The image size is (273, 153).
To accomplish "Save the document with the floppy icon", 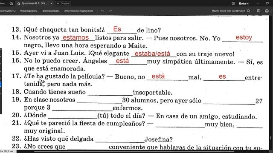I will click(258, 11).
